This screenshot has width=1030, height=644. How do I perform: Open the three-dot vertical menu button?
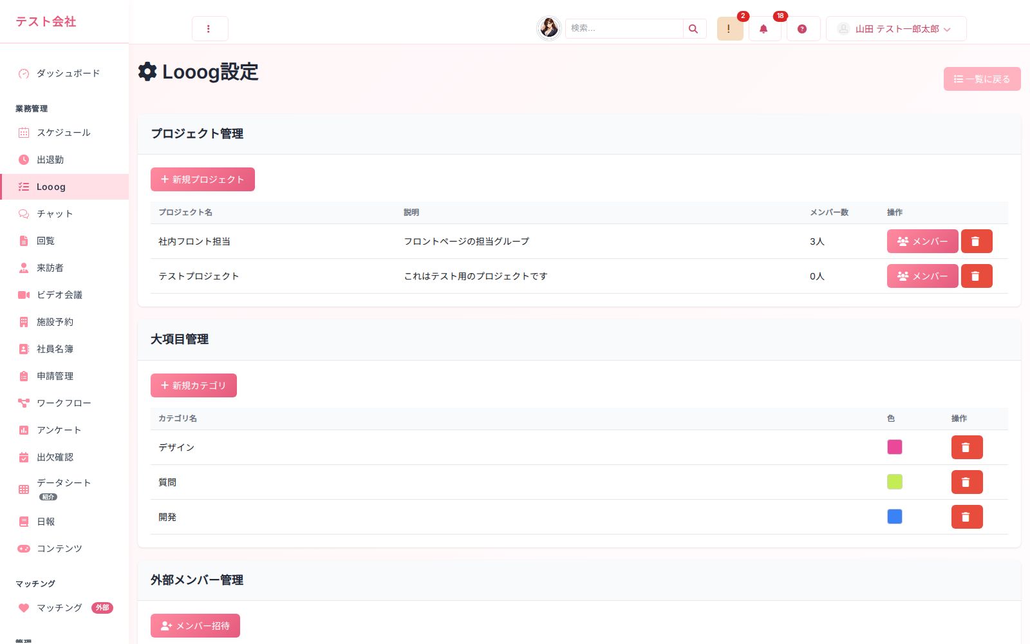point(210,29)
